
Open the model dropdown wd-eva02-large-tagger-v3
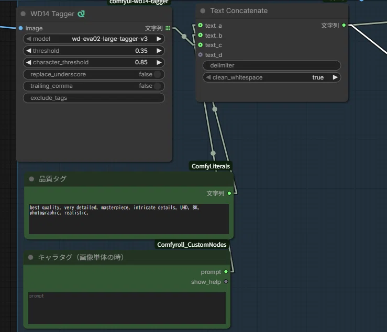(94, 39)
